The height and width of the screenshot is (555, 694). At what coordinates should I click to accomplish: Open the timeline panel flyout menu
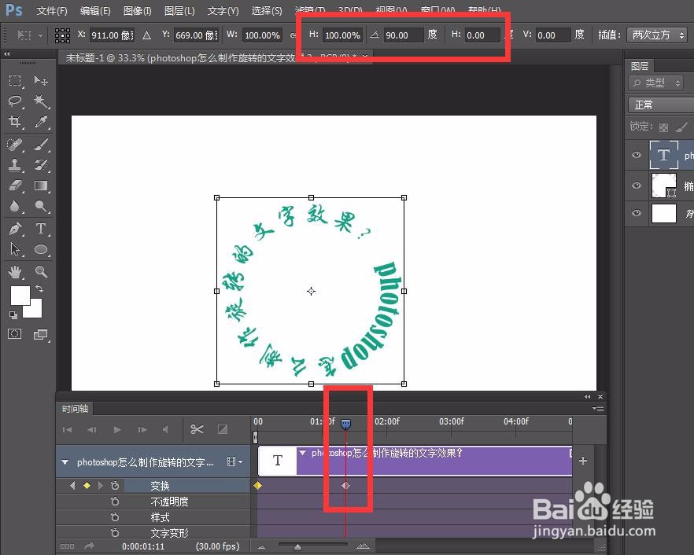(x=598, y=409)
